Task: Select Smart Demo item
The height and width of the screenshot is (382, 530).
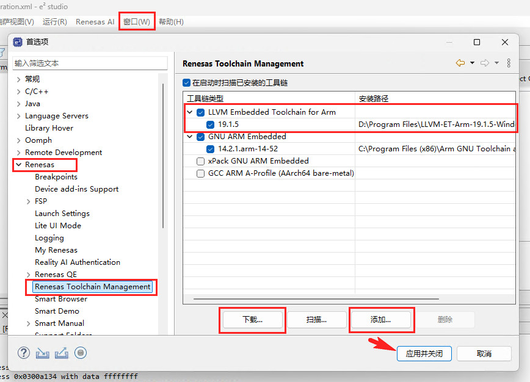Action: [57, 311]
